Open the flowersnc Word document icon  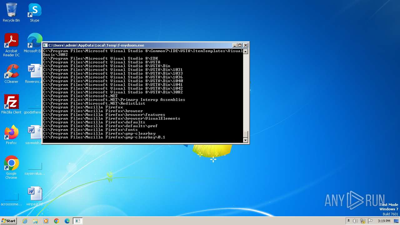pos(34,74)
